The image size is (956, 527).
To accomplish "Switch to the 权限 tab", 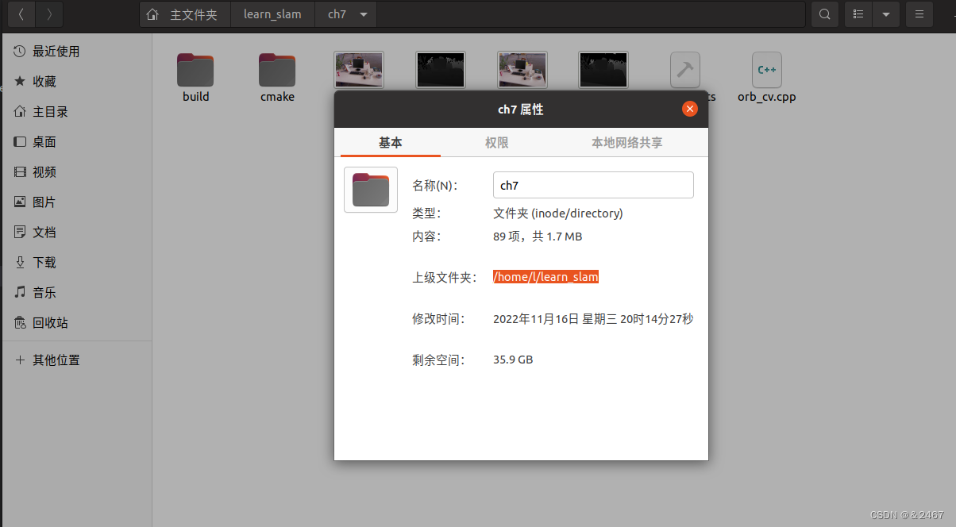I will 496,143.
